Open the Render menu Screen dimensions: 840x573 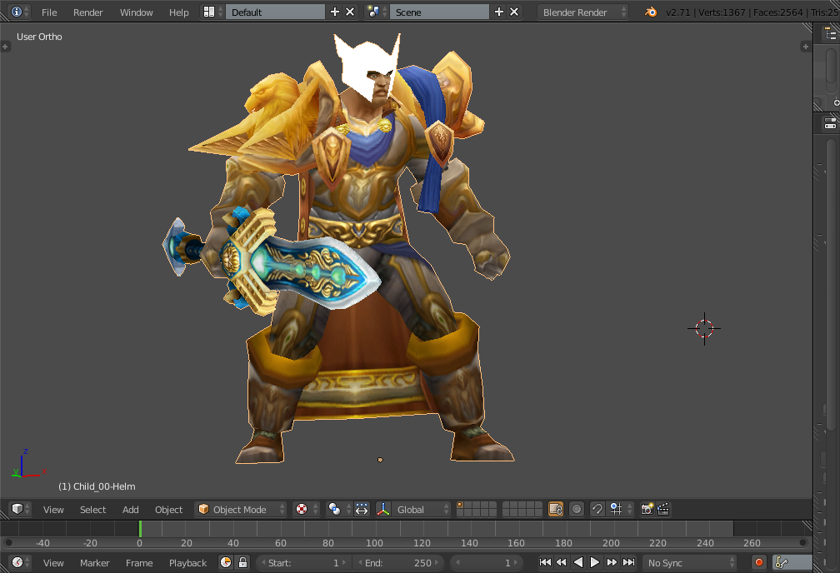[87, 12]
